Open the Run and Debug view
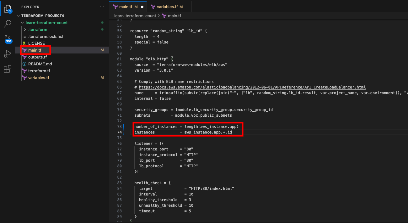This screenshot has width=408, height=223. (8, 54)
